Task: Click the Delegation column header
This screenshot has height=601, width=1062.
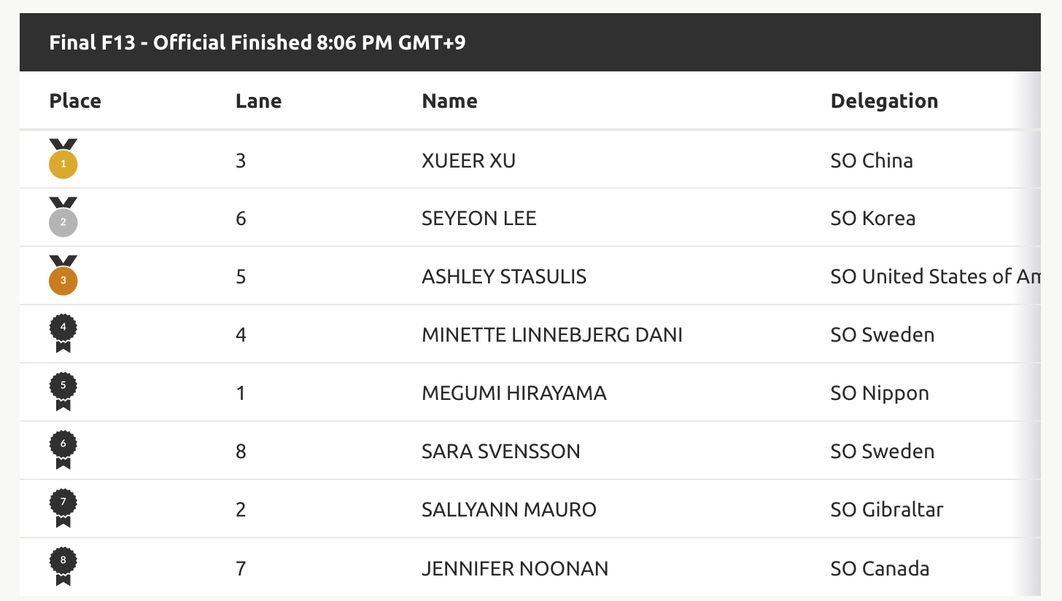Action: point(884,101)
